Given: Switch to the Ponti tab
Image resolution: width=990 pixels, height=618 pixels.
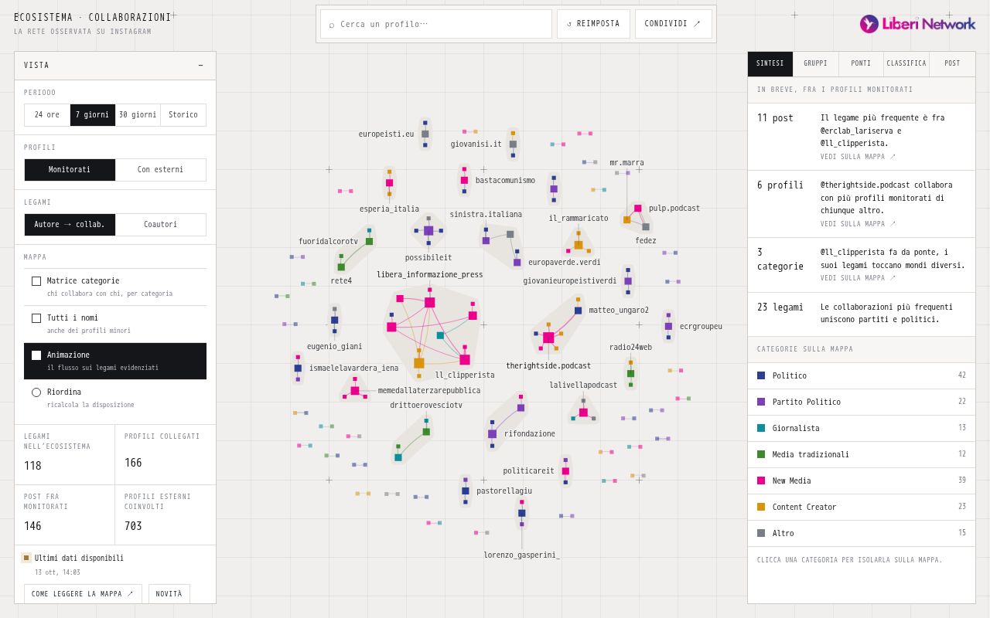Looking at the screenshot, I should click(861, 64).
